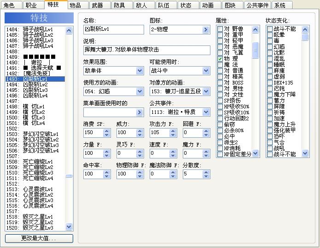Expand the 公共事件 dropdown list

tap(206, 112)
